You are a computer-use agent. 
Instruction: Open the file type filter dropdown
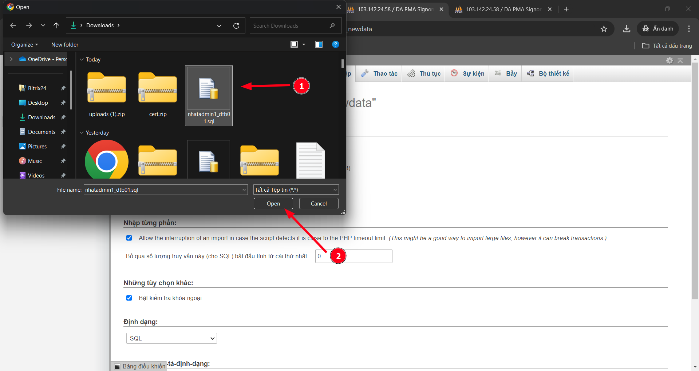[296, 190]
